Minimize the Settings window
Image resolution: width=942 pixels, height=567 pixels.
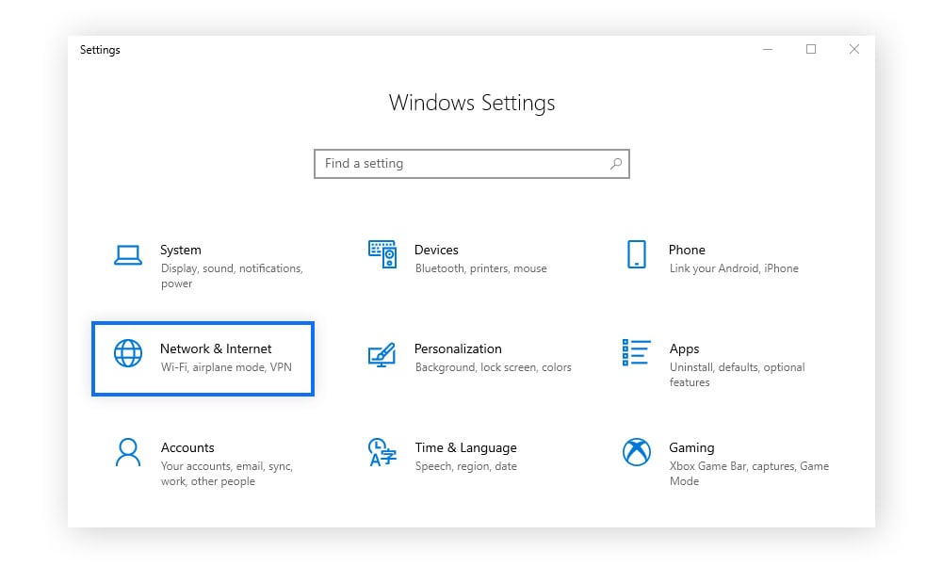[767, 49]
